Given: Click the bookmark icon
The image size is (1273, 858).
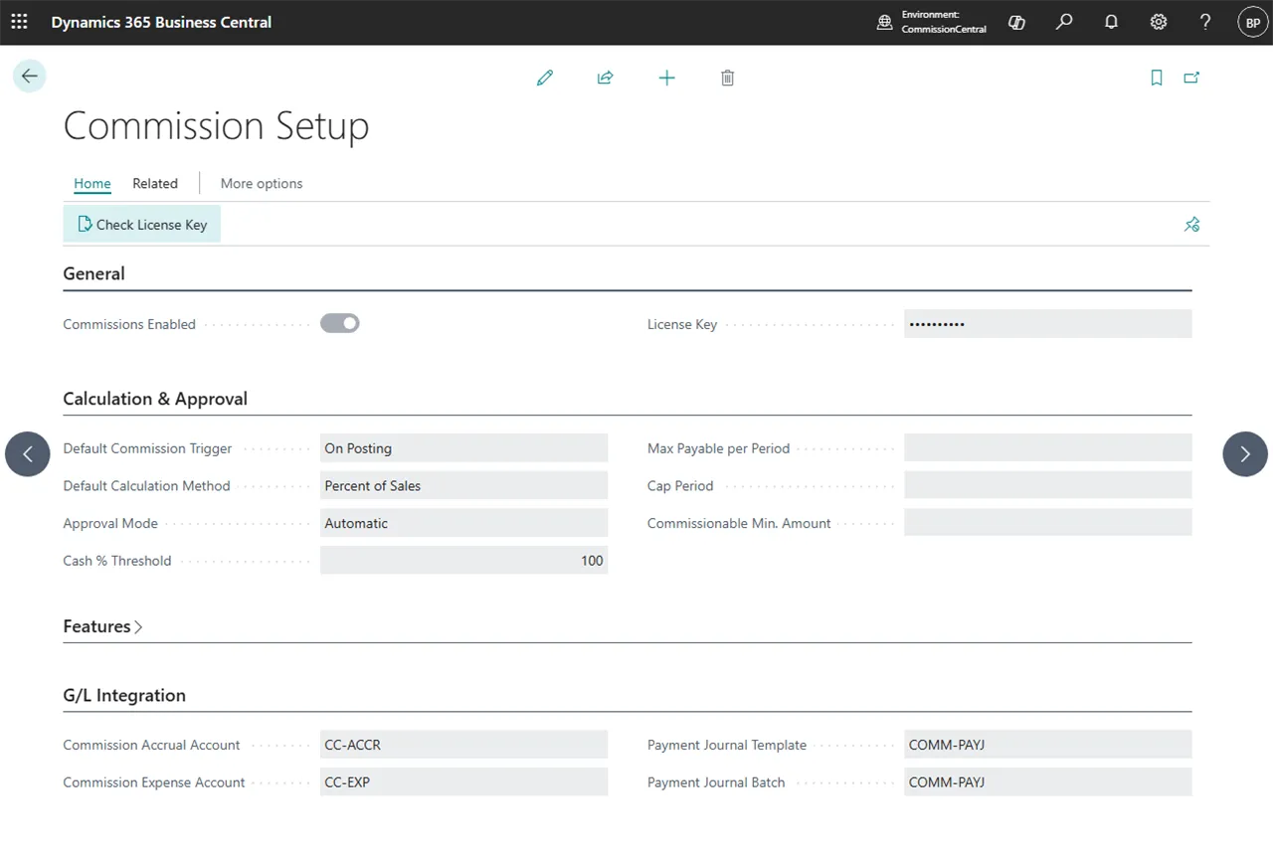Looking at the screenshot, I should tap(1157, 78).
